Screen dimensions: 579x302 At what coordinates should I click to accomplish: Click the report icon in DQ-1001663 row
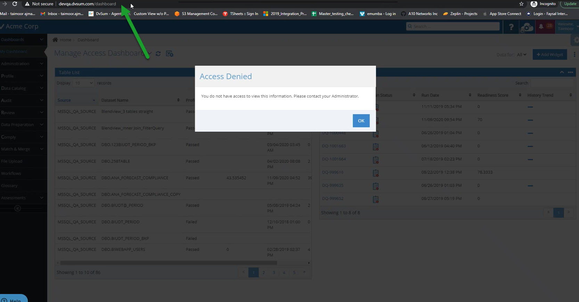(376, 147)
